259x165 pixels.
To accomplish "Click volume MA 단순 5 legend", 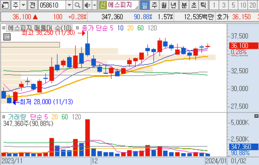I will click(x=39, y=117).
